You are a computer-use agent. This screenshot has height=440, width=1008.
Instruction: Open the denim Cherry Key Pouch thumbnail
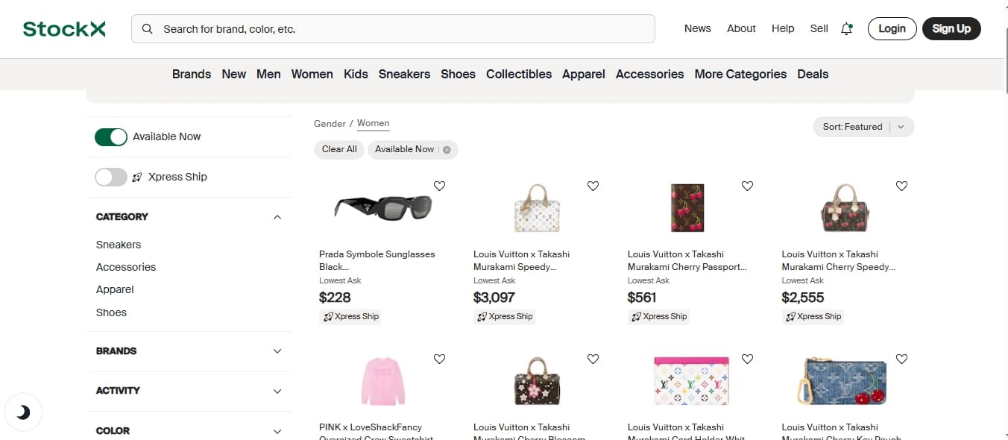(842, 381)
